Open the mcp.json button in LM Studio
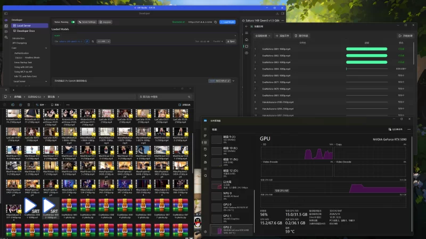This screenshot has width=426, height=239. click(x=105, y=22)
